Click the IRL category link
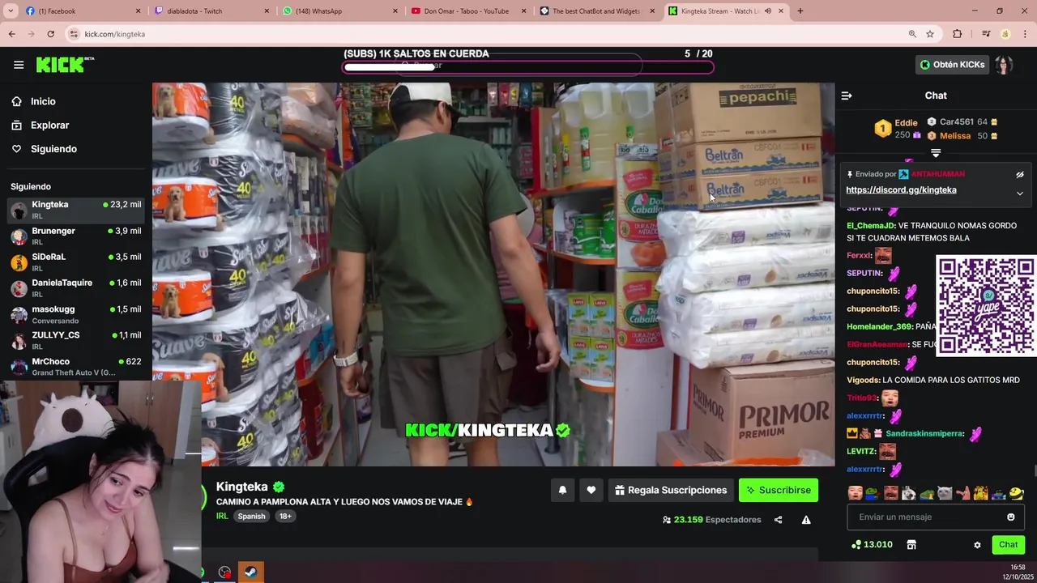The image size is (1037, 583). (222, 516)
